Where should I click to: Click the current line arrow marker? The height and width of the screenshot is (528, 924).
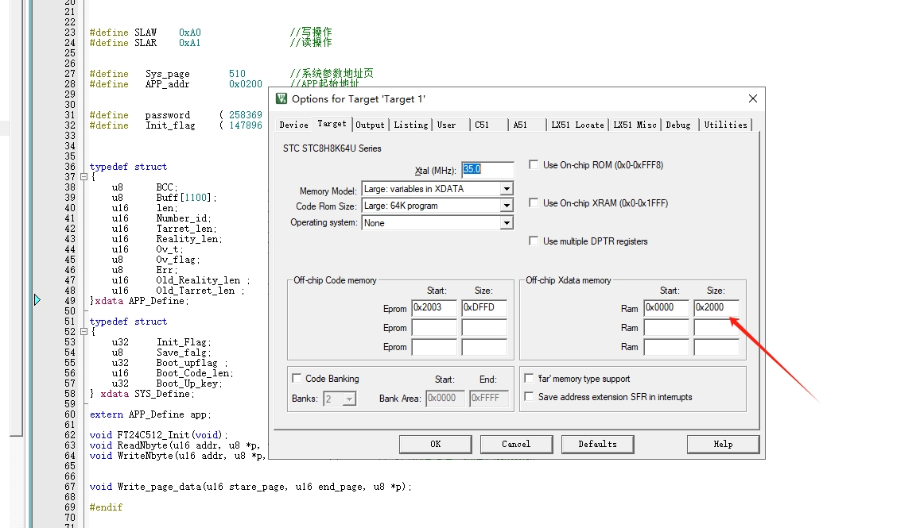[x=37, y=300]
